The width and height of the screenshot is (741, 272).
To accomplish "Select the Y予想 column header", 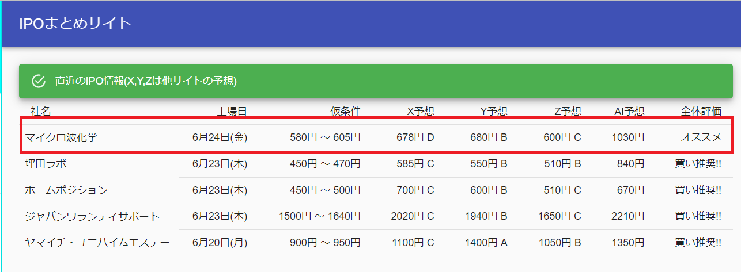I will [x=494, y=112].
